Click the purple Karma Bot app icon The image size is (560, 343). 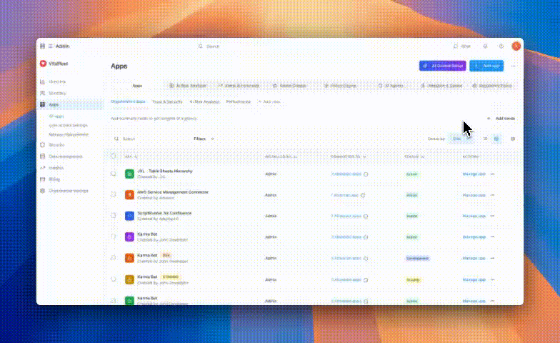(129, 237)
